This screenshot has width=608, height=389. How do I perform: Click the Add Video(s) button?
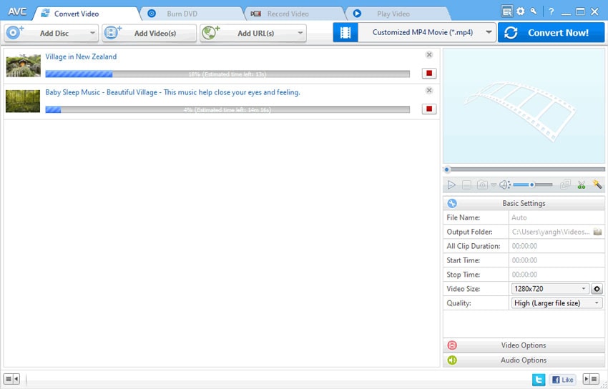pos(149,33)
